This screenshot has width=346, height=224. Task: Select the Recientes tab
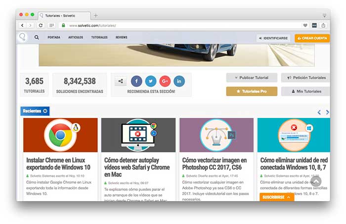point(35,111)
